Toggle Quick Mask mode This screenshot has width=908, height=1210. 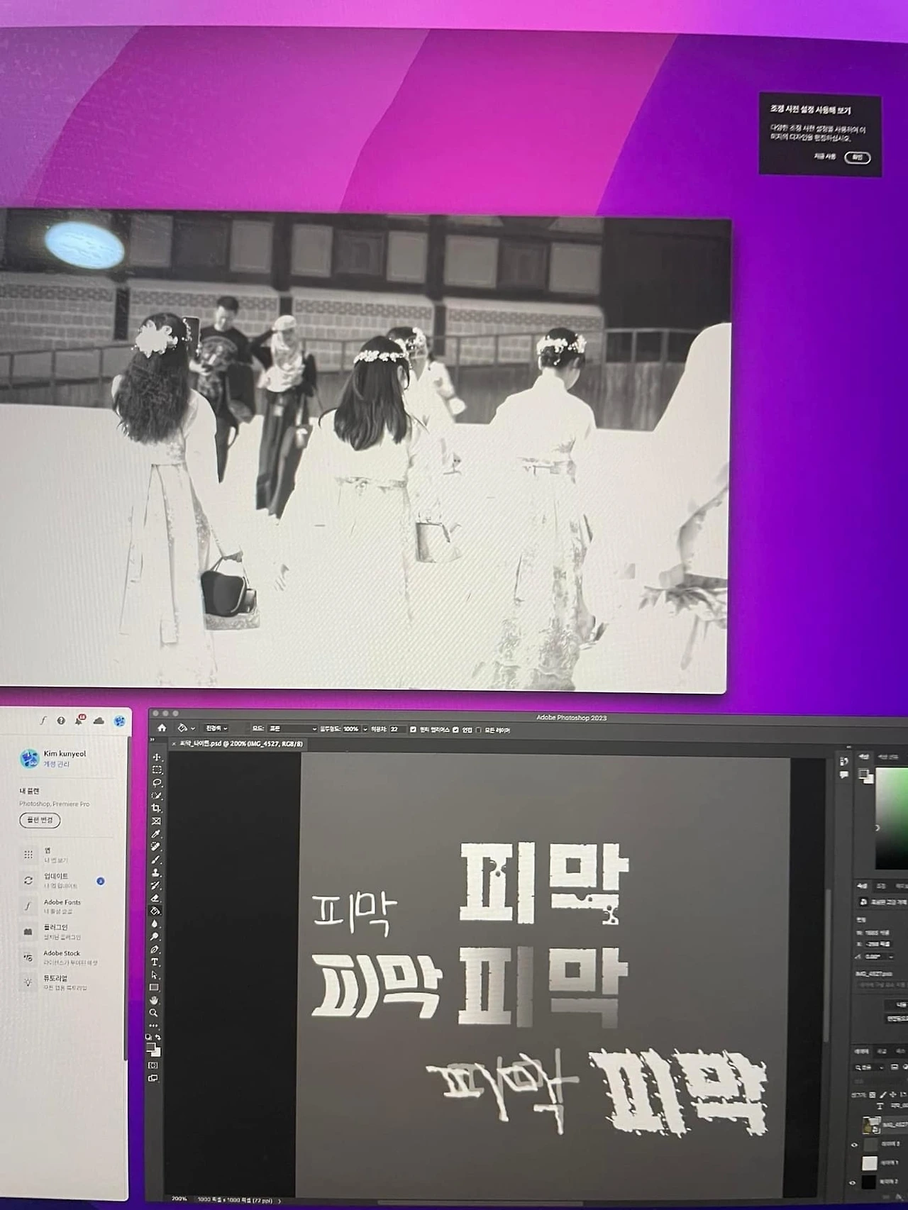tap(153, 1065)
